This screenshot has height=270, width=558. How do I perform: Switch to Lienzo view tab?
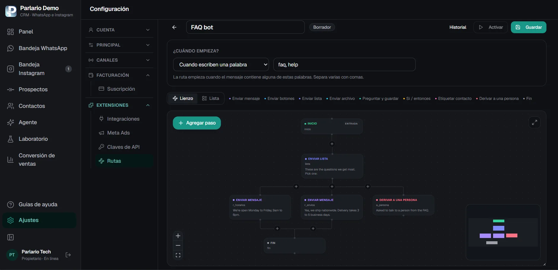[x=183, y=98]
